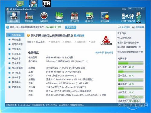The width and height of the screenshot is (151, 113).
Task: Open the V3.56更新说明 log entry
Action: click(124, 38)
